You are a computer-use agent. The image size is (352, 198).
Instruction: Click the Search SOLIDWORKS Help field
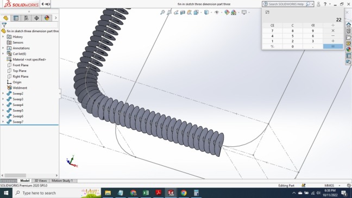coord(286,4)
